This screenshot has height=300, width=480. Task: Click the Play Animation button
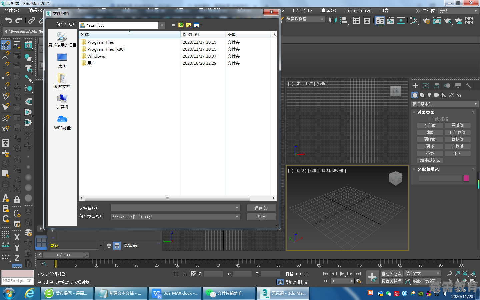[342, 274]
